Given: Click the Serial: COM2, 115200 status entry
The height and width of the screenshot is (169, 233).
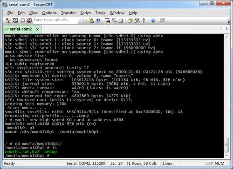Looking at the screenshot, I should [x=86, y=163].
